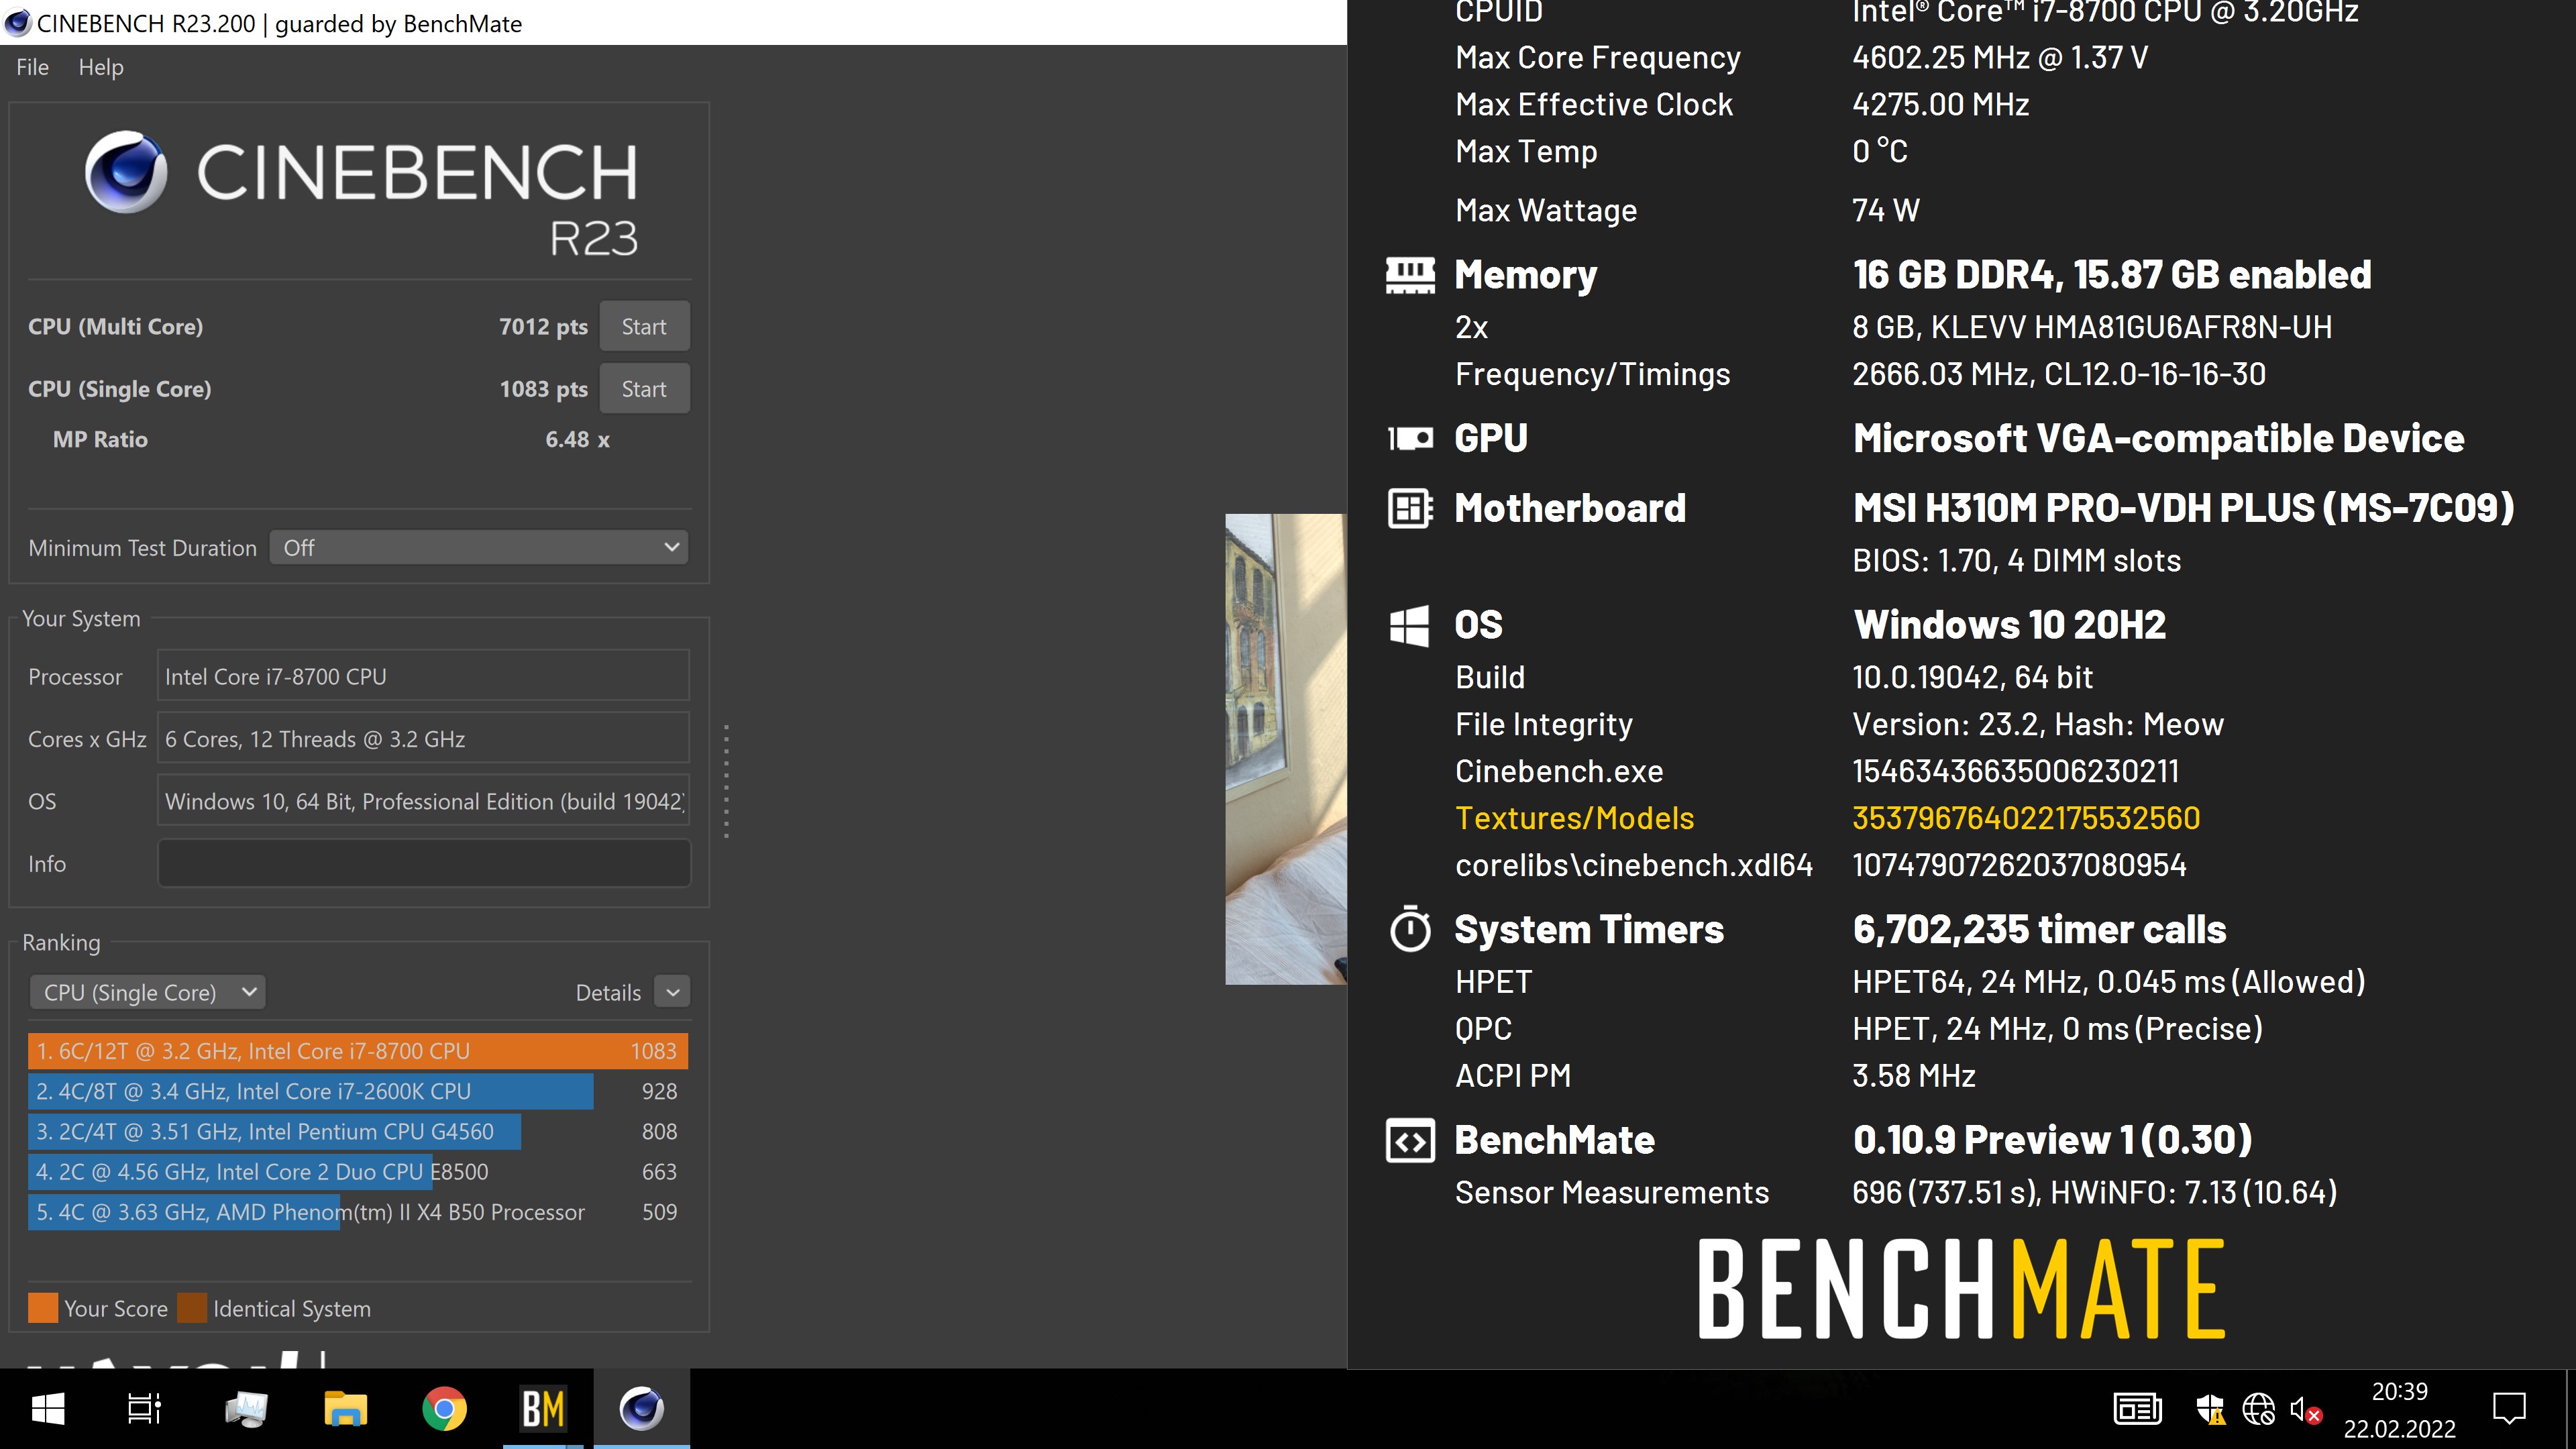Screen dimensions: 2576x1449
Task: Click the OS Windows logo icon in BenchMate
Action: [x=1410, y=625]
